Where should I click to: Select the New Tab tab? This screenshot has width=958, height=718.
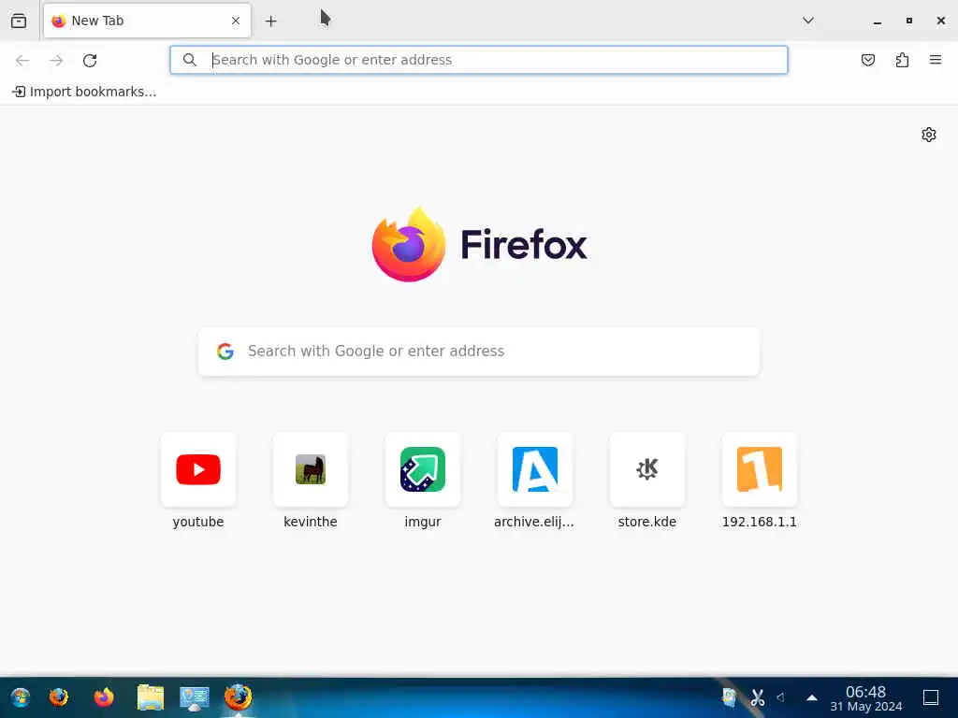tap(147, 21)
